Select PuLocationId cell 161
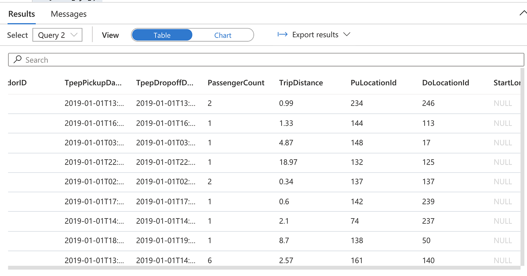This screenshot has width=527, height=276. click(357, 261)
